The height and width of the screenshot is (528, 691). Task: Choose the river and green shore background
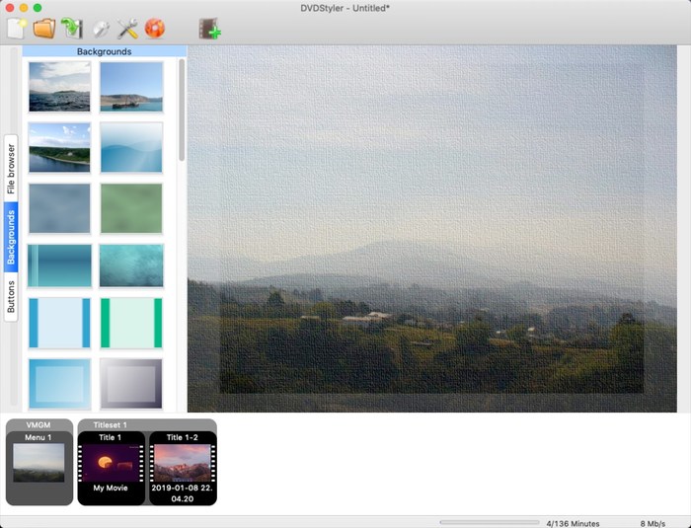(x=59, y=147)
